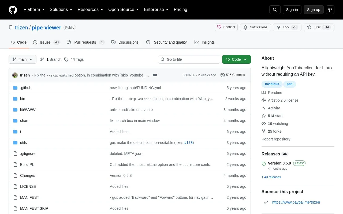Viewport: 343px width, 214px height.
Task: Click the .github folder icon
Action: [15, 88]
